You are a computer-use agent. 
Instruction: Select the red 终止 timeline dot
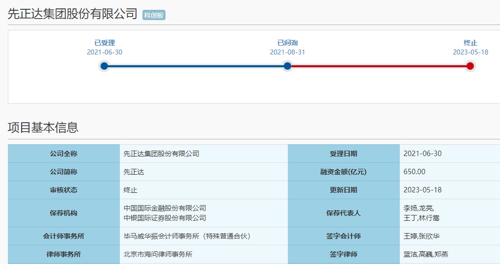pos(470,66)
